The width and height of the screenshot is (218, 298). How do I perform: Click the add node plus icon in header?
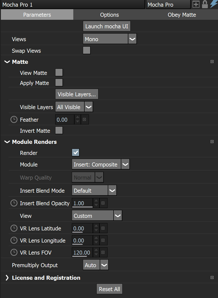196,4
